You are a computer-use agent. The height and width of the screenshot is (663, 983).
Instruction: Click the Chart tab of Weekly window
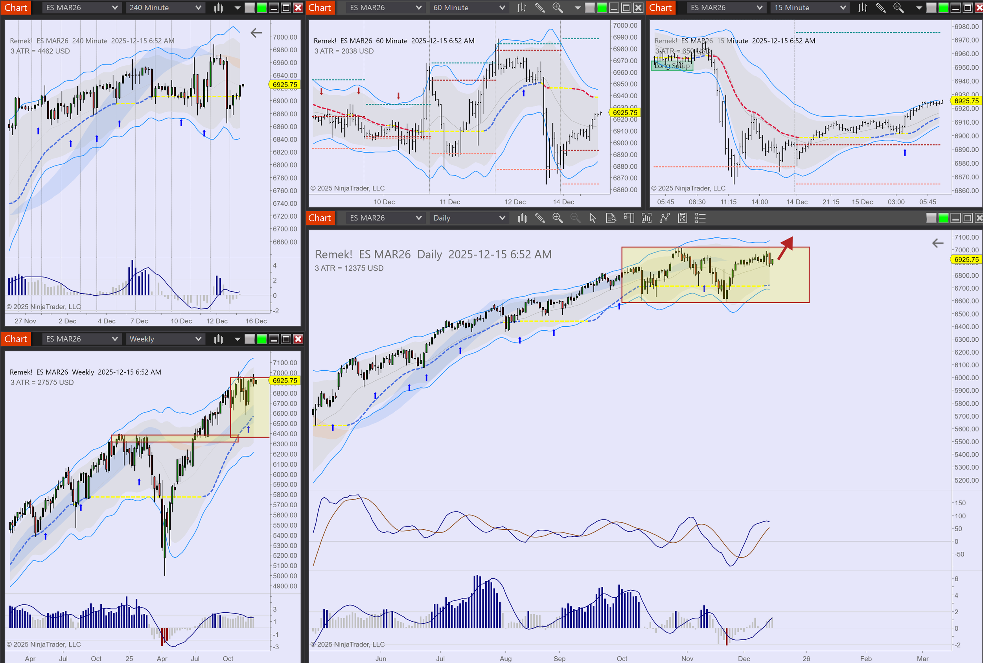[16, 339]
